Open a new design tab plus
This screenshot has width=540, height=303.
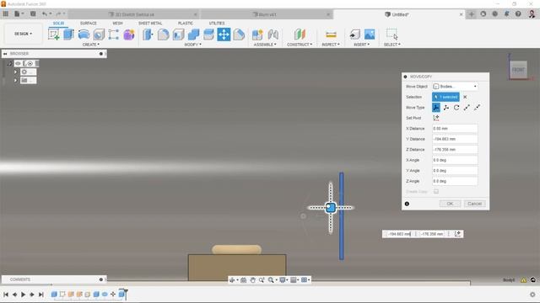click(472, 14)
